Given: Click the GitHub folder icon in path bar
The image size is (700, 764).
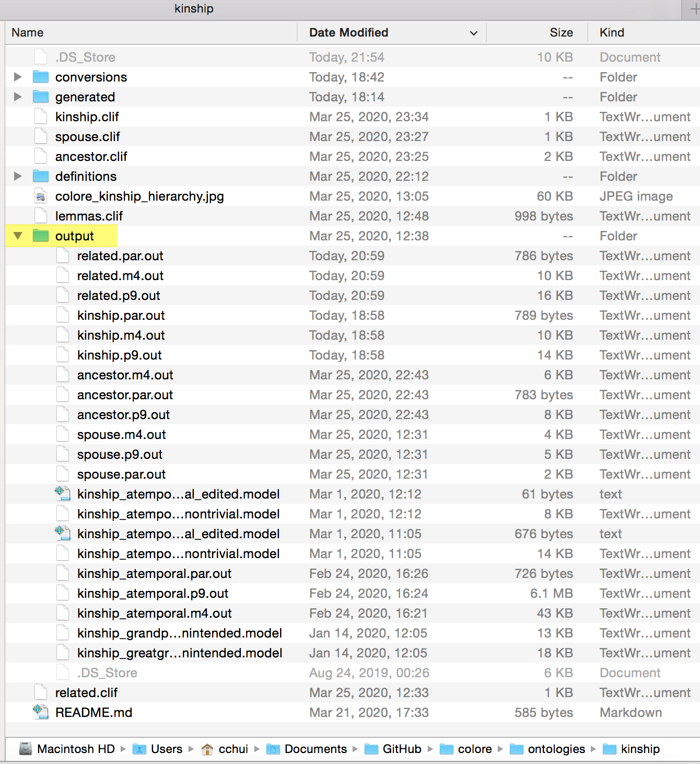Looking at the screenshot, I should click(371, 749).
